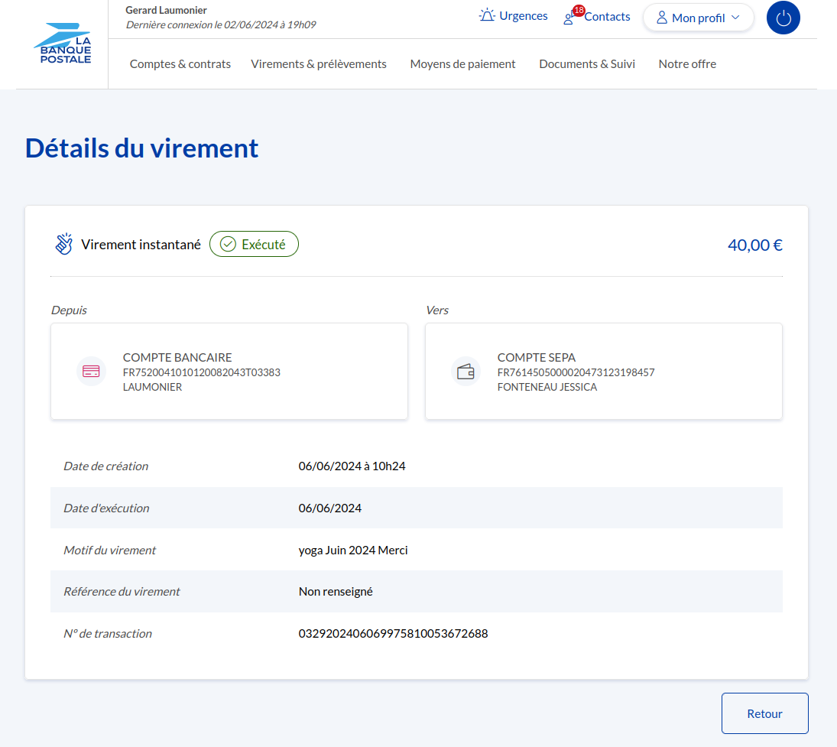This screenshot has width=837, height=747.
Task: Open the Virements & prélèvements menu
Action: point(319,64)
